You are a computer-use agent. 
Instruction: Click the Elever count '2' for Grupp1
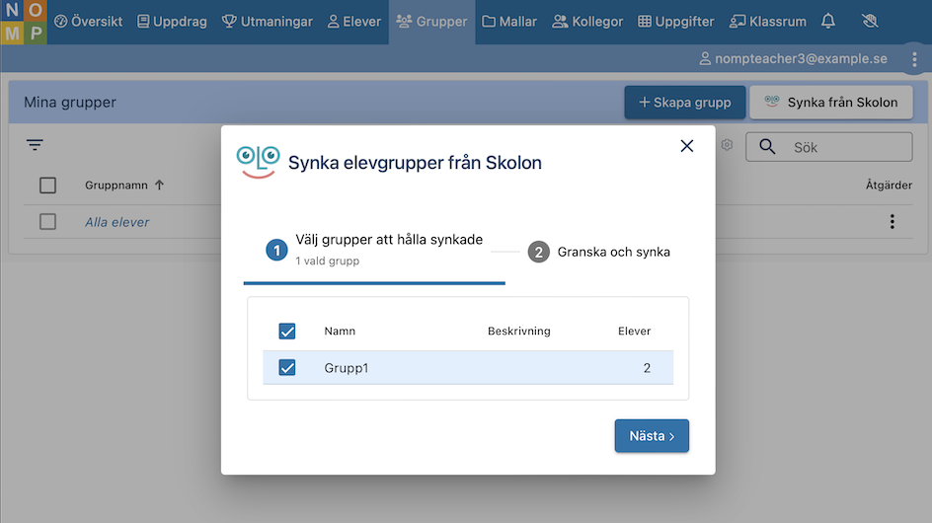[x=647, y=368]
